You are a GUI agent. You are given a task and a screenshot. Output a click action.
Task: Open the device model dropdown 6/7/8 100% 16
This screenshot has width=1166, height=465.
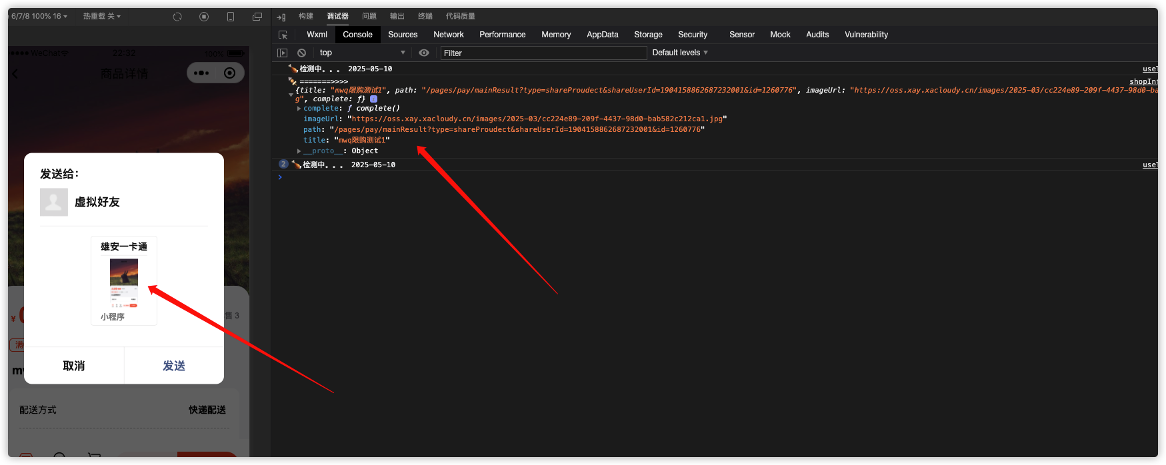pos(39,16)
